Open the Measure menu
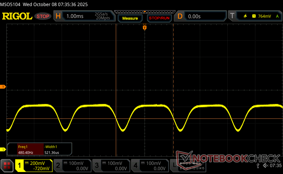Screen dimensions: 283x174 point(130,18)
